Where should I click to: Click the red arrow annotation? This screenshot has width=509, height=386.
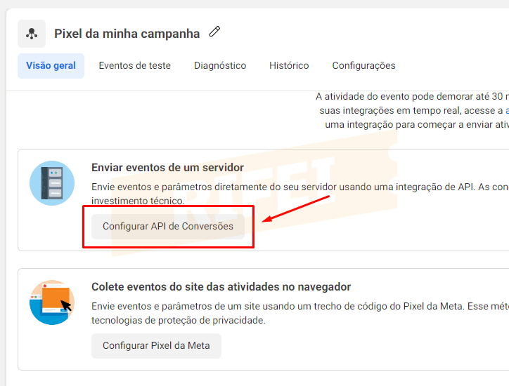click(x=296, y=208)
